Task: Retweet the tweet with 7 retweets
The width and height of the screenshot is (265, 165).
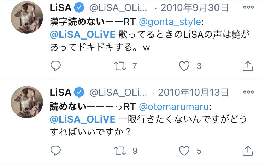Action: point(120,66)
